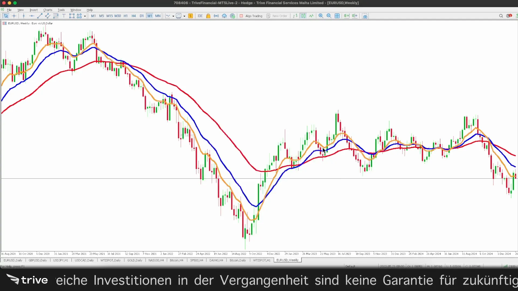Open Signals using the broadcast icon
The height and width of the screenshot is (291, 518).
(x=216, y=16)
